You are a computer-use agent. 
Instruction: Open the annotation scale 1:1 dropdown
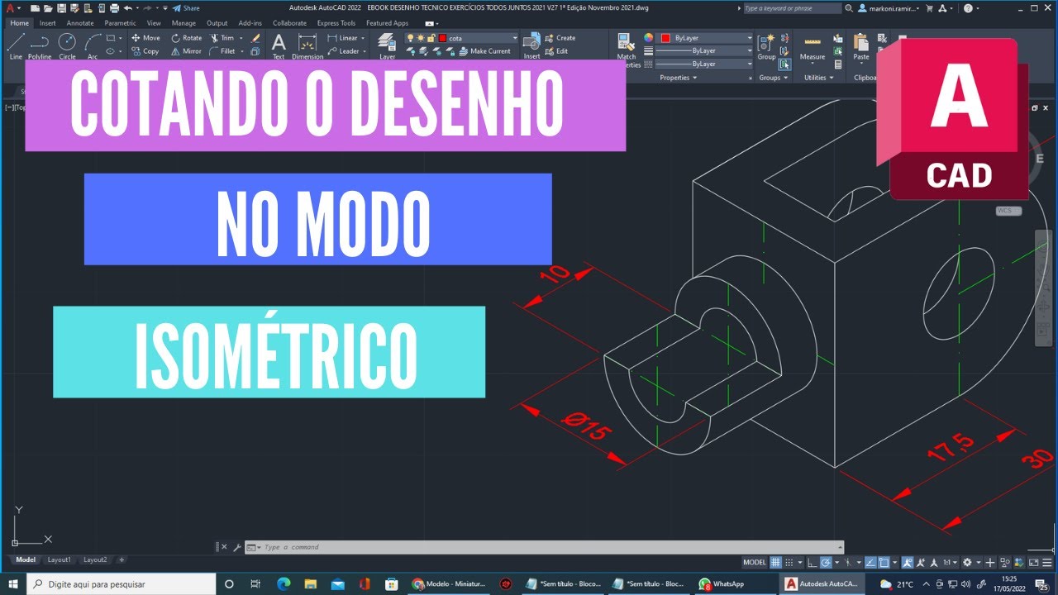coord(949,562)
